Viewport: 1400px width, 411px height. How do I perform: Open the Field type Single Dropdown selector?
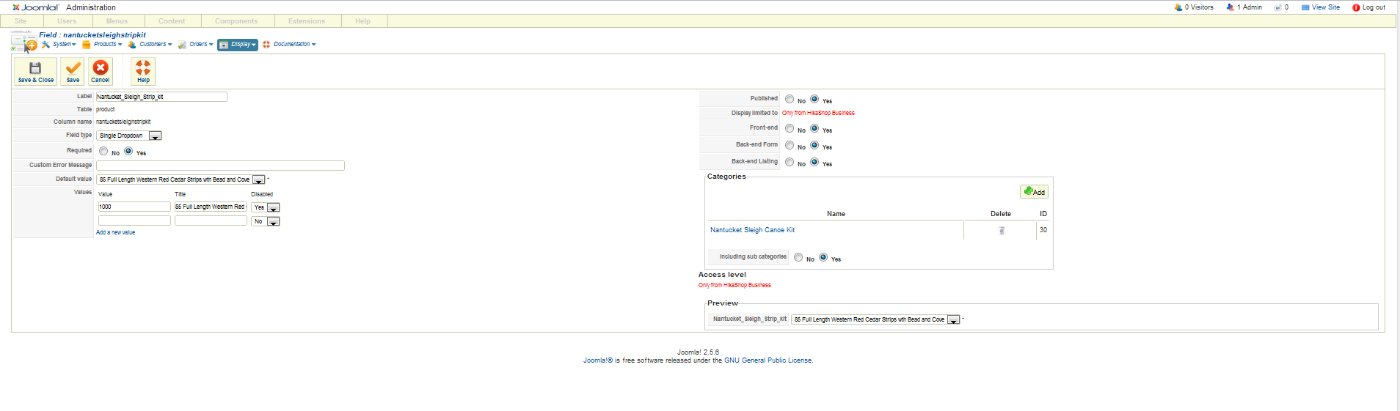(129, 136)
